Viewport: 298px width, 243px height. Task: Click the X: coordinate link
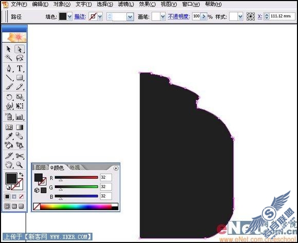click(260, 17)
